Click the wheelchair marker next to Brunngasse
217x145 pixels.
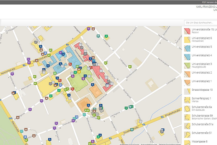(49, 139)
